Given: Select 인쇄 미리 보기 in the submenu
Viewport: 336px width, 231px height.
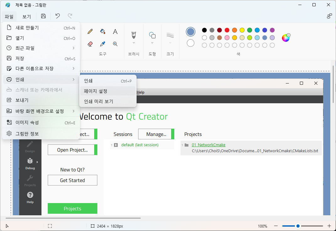Looking at the screenshot, I should [108, 101].
